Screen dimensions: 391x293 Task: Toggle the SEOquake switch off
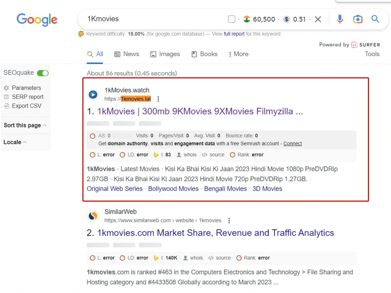coord(43,73)
